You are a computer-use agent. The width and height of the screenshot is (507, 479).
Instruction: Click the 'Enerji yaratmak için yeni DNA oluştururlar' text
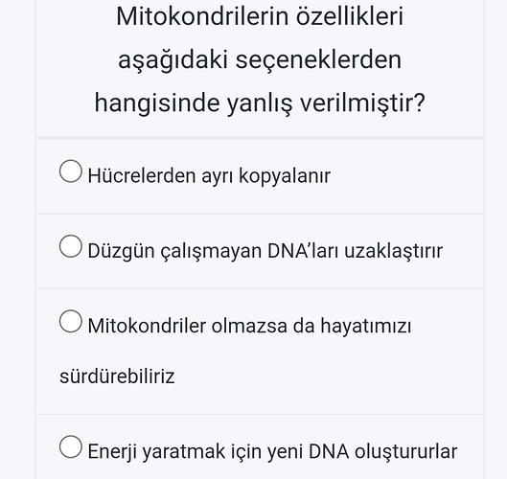[x=272, y=451]
